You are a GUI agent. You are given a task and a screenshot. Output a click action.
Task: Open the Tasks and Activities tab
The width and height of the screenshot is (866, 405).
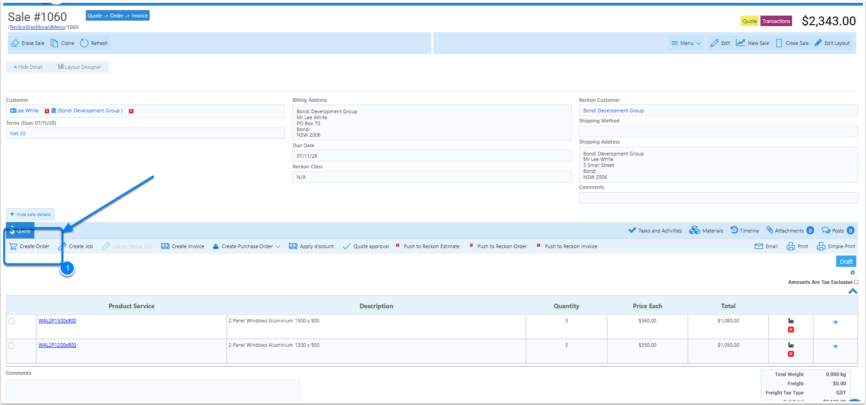pos(655,231)
